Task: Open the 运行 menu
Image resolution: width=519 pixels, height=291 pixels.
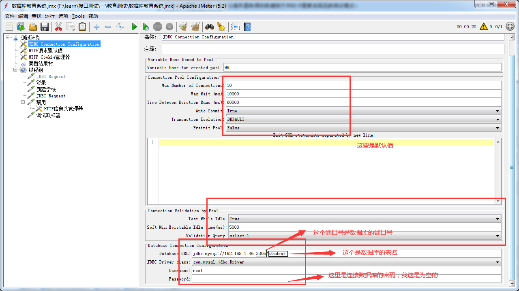Action: (x=50, y=16)
